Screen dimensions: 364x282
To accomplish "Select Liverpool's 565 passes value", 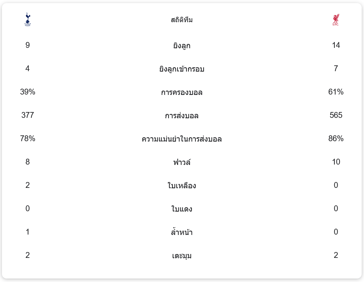I will coord(336,116).
